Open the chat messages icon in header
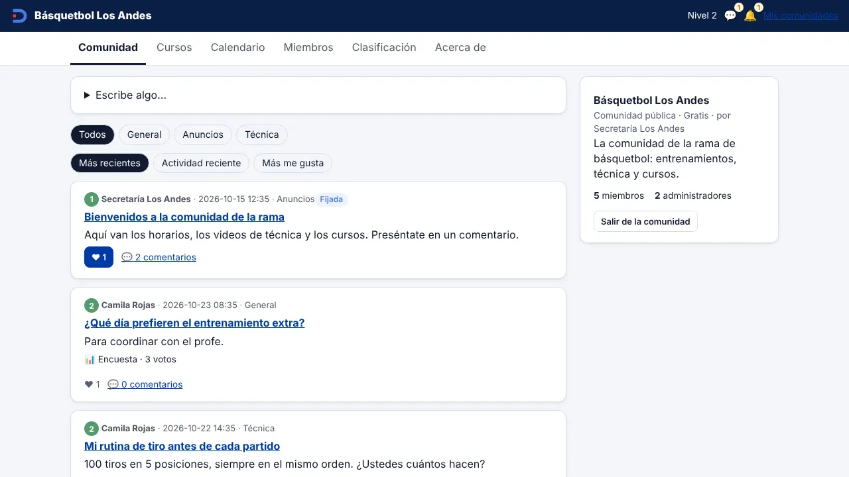The image size is (849, 477). coord(730,16)
